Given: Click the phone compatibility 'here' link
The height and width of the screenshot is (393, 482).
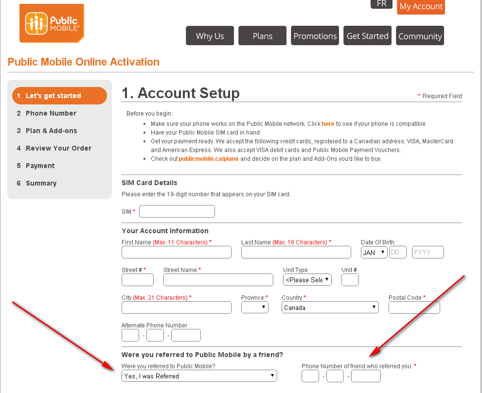Looking at the screenshot, I should pos(328,124).
